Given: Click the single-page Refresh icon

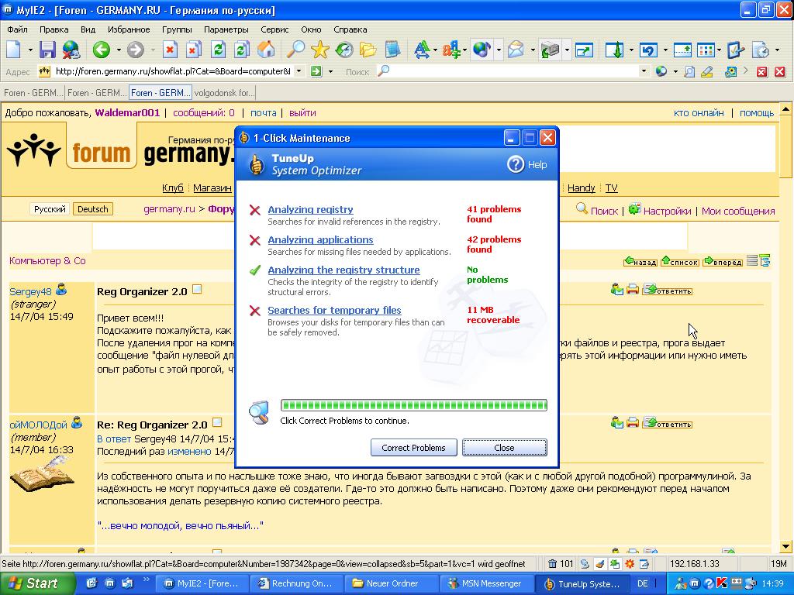Looking at the screenshot, I should coord(218,50).
